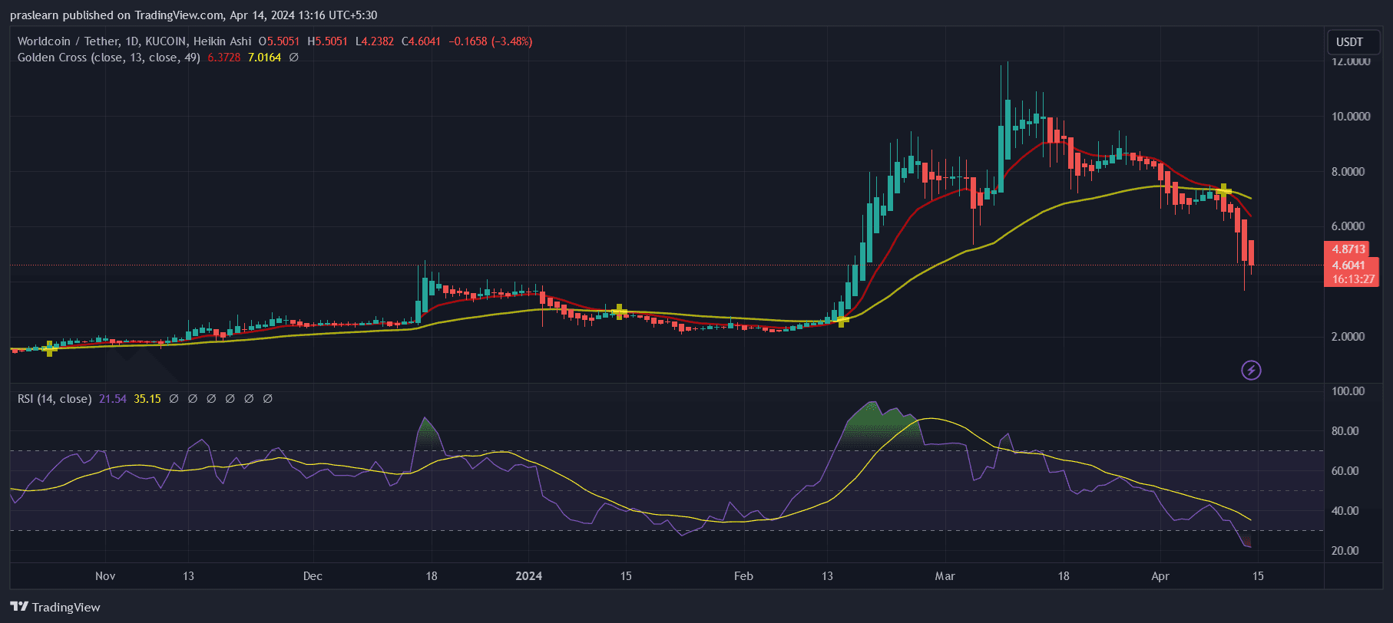Open the TradingView logo at bottom left
Screen dimensions: 1393x623
pyautogui.click(x=55, y=607)
